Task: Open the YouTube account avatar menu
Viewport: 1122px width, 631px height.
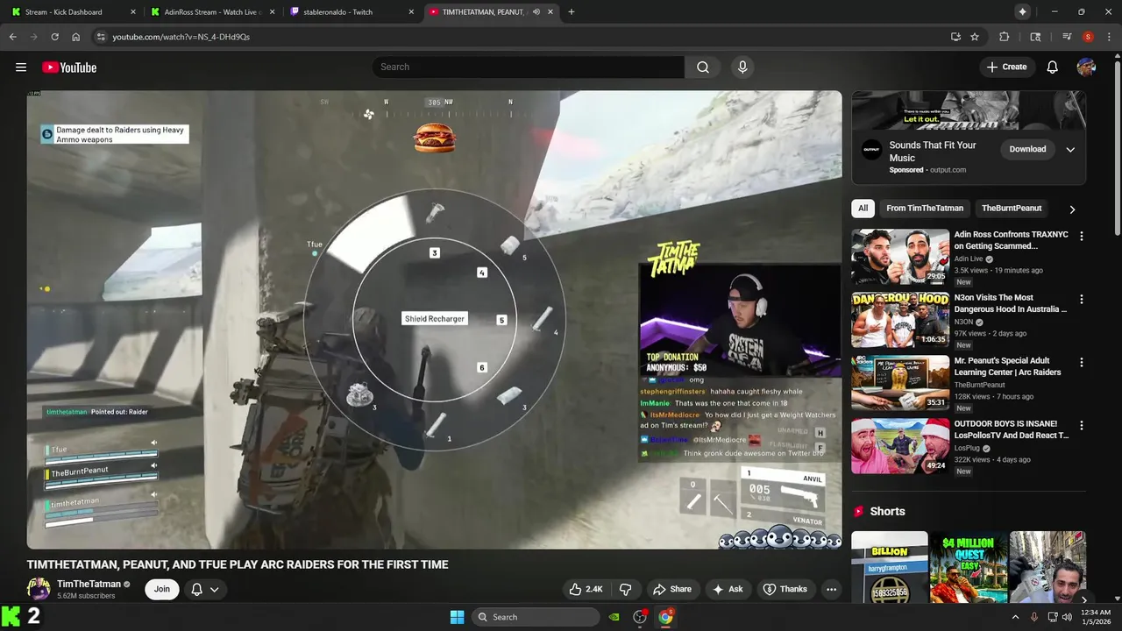Action: pos(1086,67)
